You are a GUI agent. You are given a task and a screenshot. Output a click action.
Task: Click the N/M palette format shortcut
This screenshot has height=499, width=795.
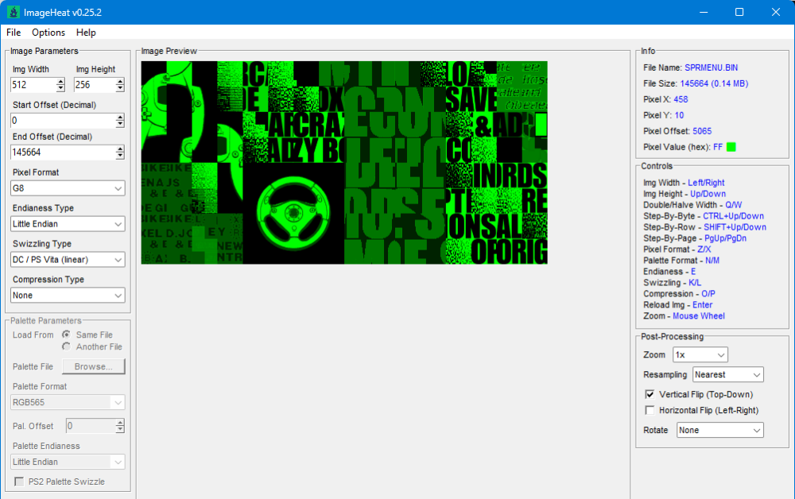(712, 261)
